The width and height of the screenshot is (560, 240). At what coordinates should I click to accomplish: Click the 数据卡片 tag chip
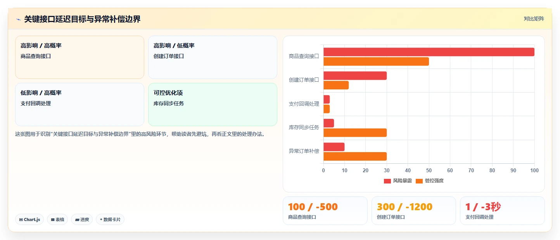[110, 219]
